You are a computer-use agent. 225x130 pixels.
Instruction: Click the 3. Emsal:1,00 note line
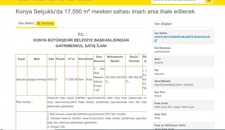click(x=56, y=127)
